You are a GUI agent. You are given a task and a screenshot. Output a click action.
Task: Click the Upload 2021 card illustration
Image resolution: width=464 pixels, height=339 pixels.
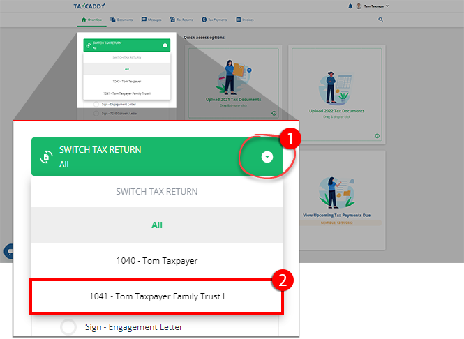coord(234,77)
